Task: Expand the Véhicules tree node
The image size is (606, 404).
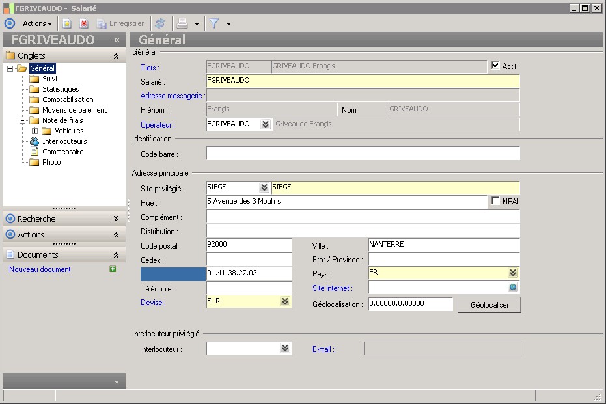Action: click(35, 131)
